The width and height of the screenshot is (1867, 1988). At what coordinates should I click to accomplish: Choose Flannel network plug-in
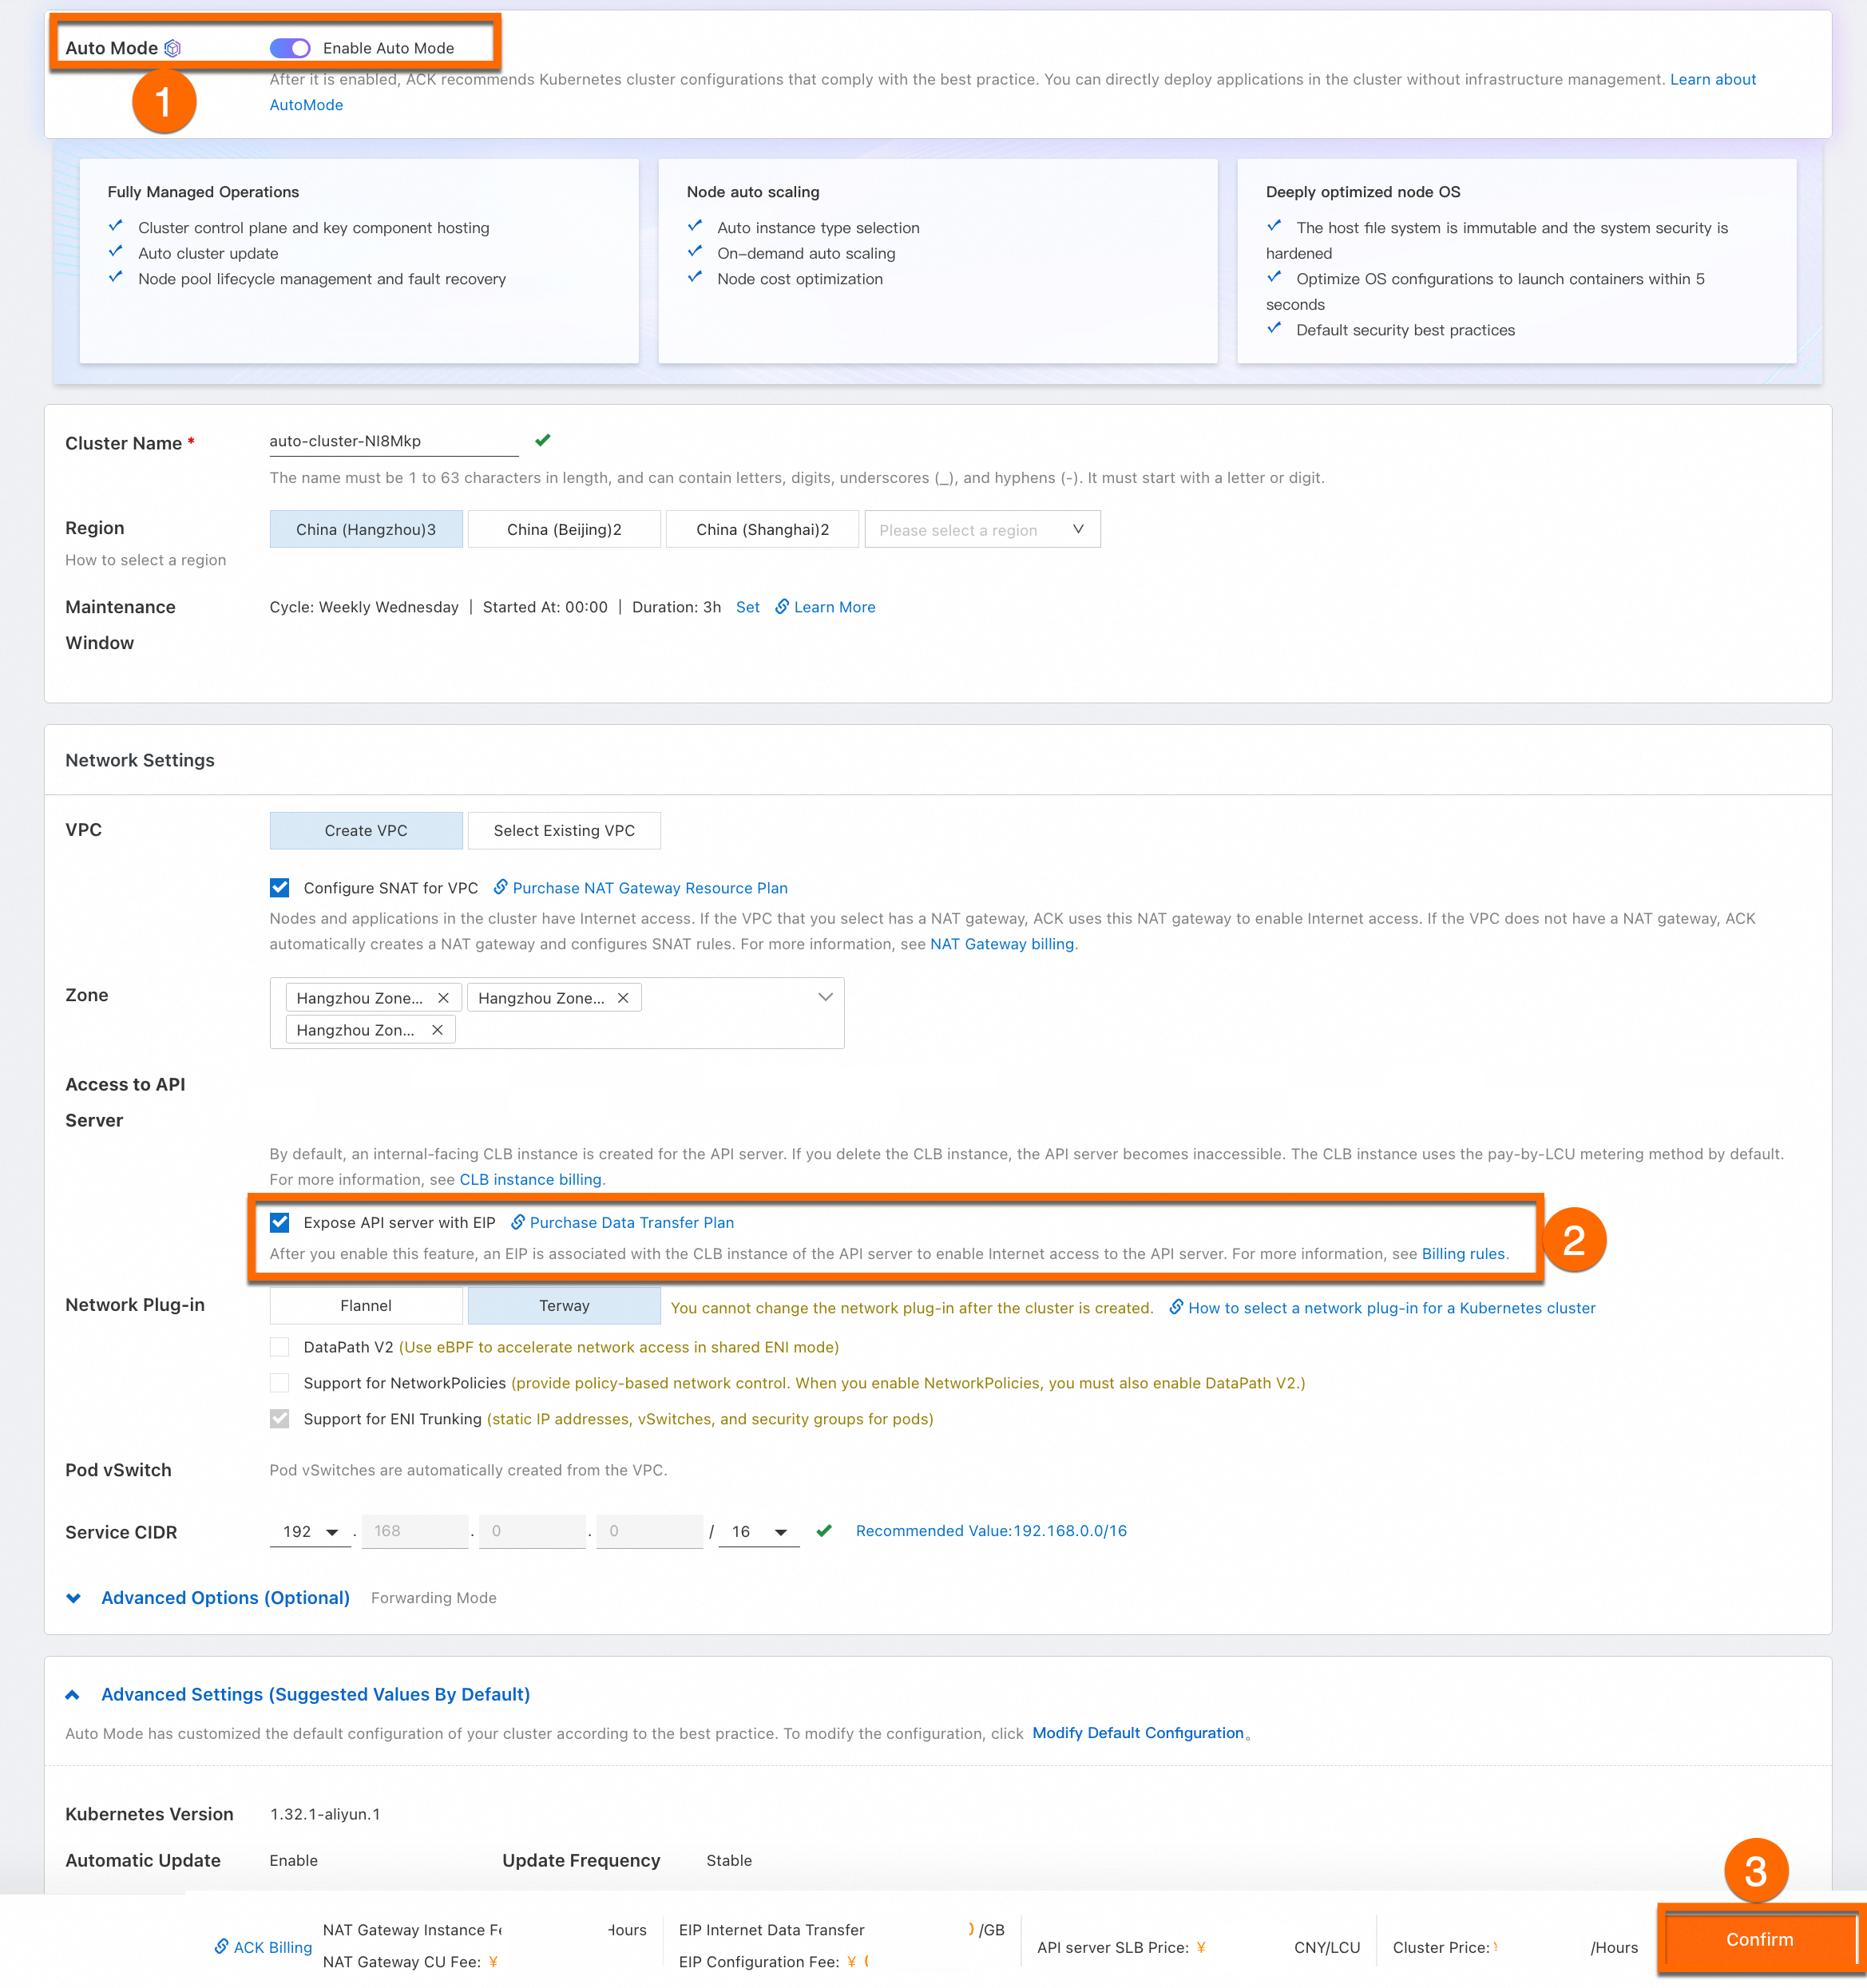(366, 1305)
